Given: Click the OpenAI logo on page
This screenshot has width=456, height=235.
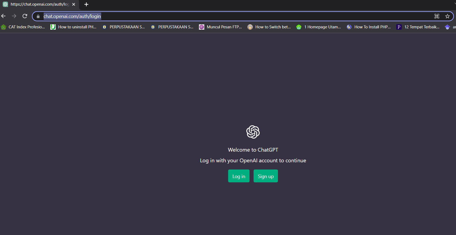Looking at the screenshot, I should coord(253,132).
